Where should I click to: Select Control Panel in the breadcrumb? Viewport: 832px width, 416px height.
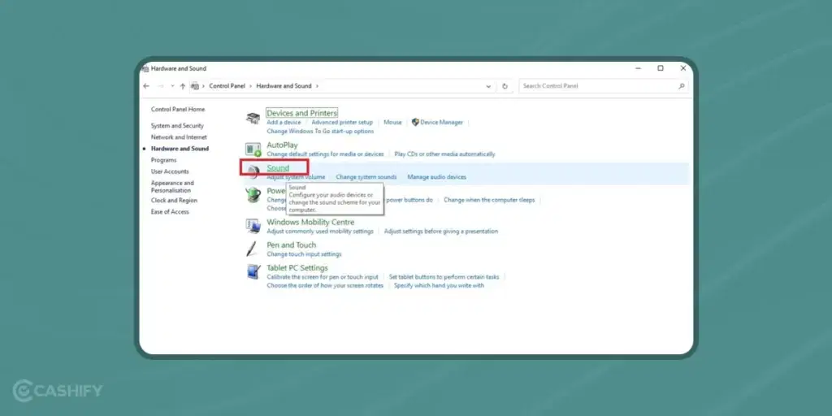(227, 86)
